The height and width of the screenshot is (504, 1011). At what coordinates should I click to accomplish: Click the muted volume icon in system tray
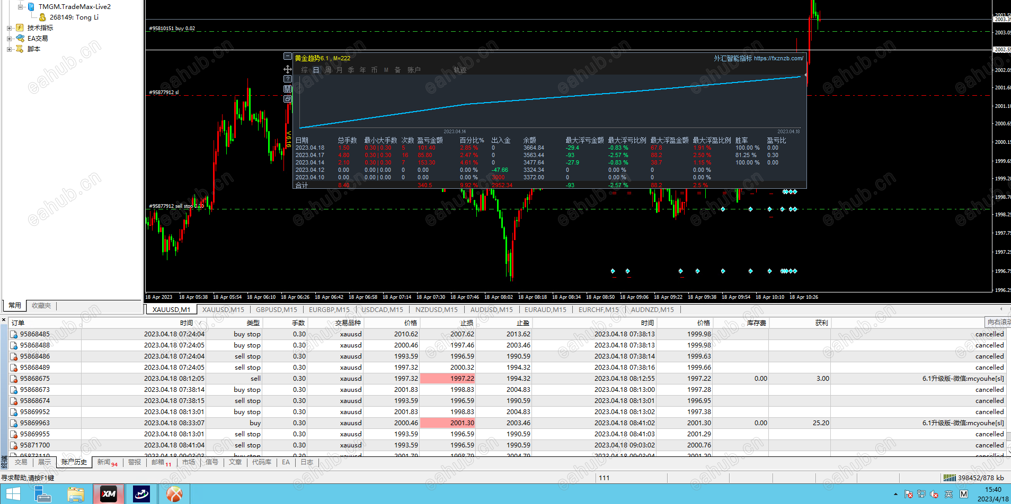[934, 494]
